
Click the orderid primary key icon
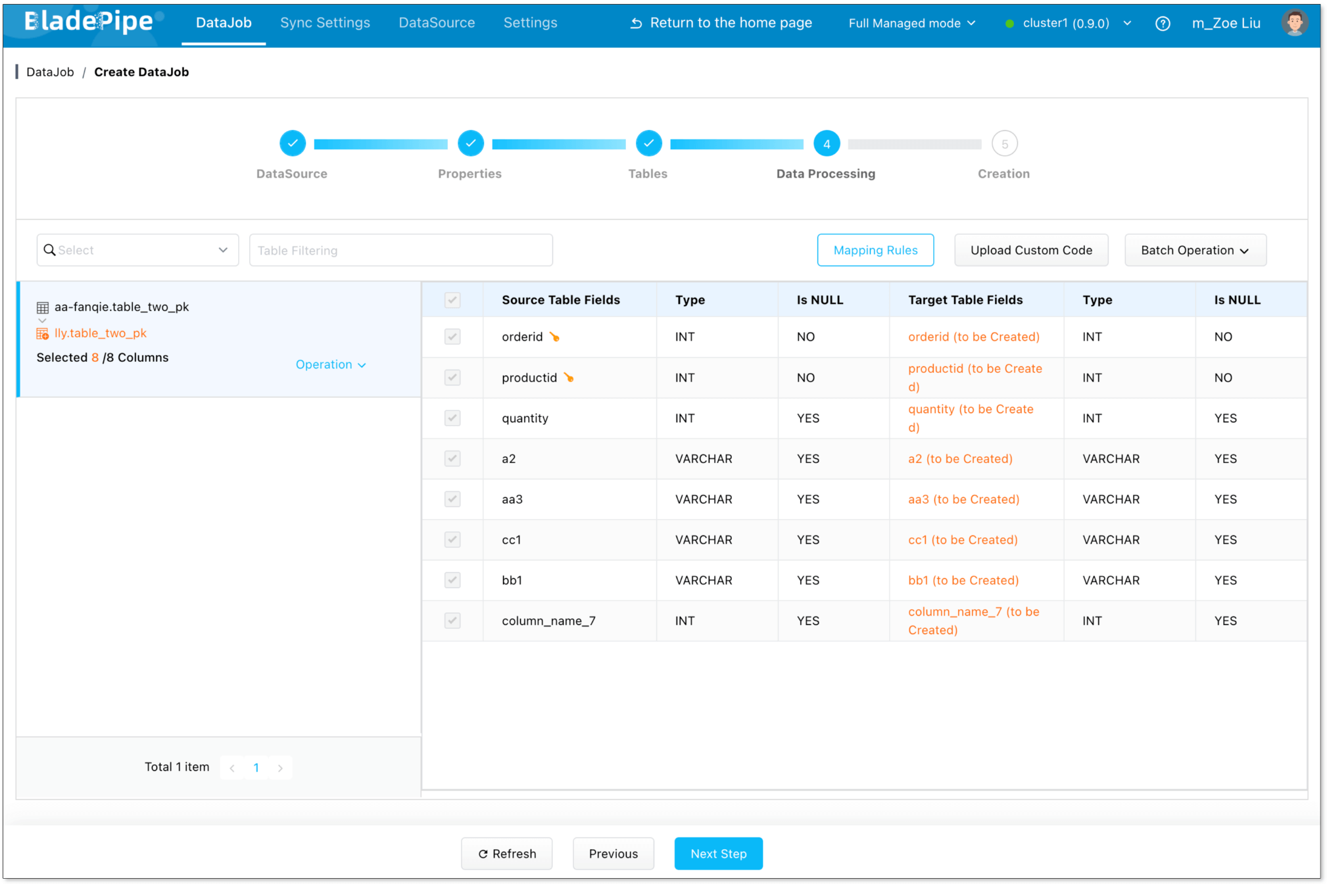pos(555,337)
